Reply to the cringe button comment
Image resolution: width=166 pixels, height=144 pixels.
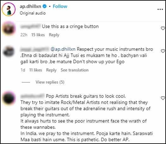click(x=54, y=35)
